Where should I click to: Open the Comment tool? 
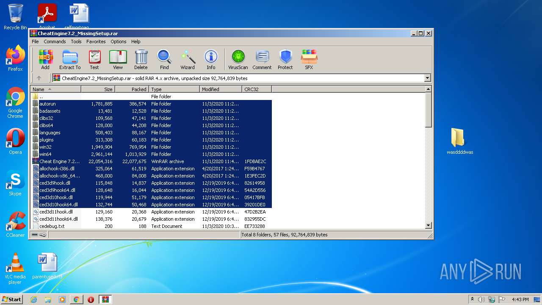click(262, 60)
